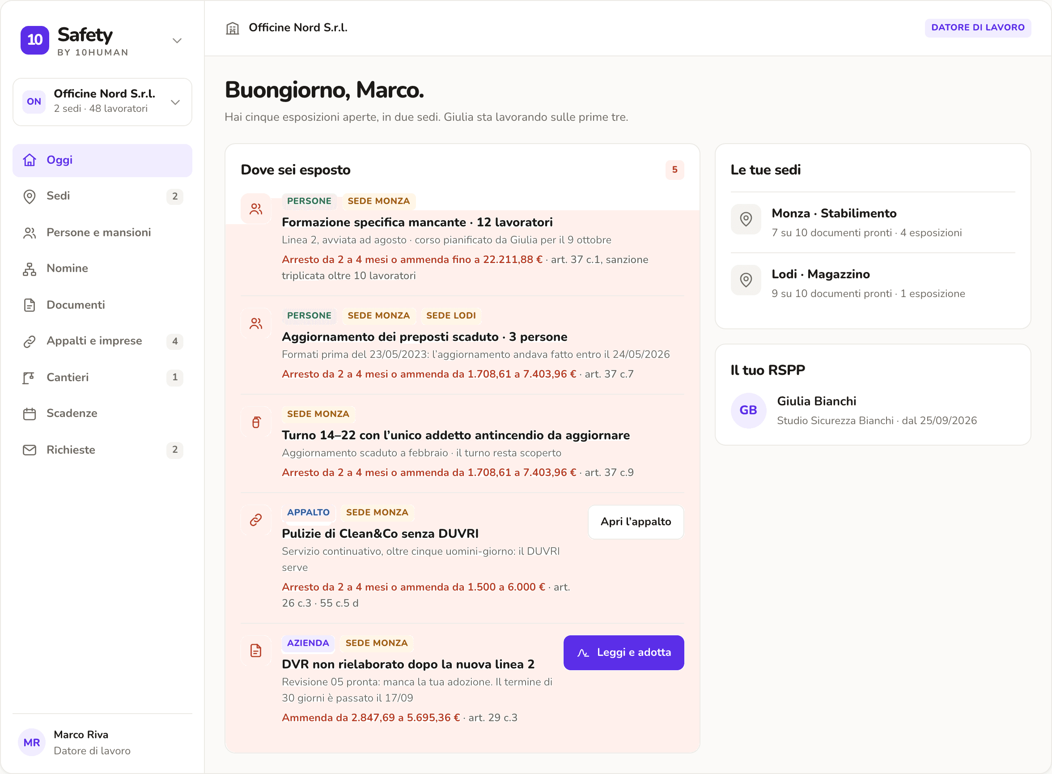Open Documenti in the sidebar
Screen dimensions: 1052x774
(102, 305)
